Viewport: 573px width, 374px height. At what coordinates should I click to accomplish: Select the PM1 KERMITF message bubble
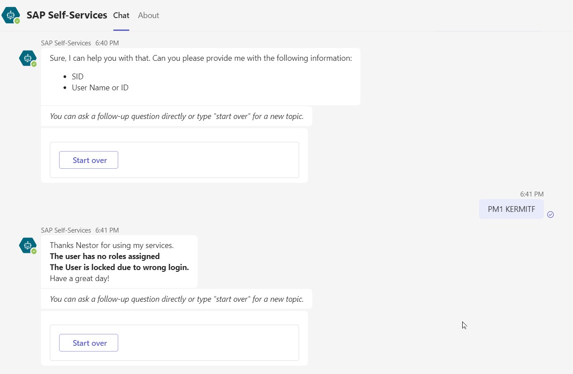click(x=511, y=209)
